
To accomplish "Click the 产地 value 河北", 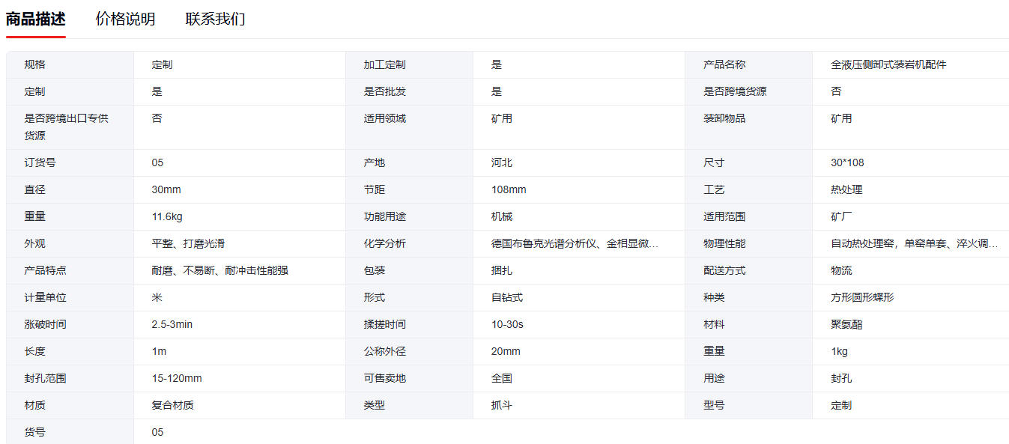I will click(502, 163).
